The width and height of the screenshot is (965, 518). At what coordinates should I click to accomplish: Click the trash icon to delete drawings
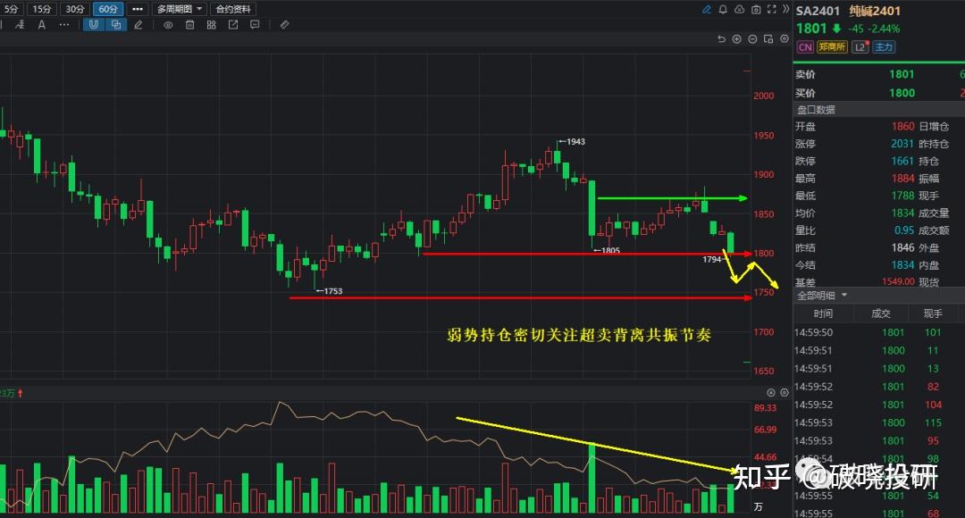(x=190, y=25)
